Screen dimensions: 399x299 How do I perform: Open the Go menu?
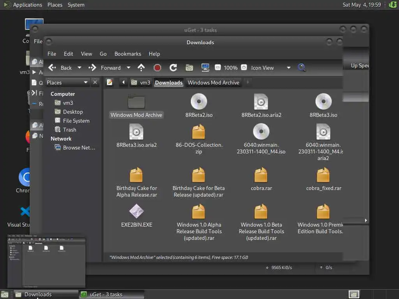103,54
